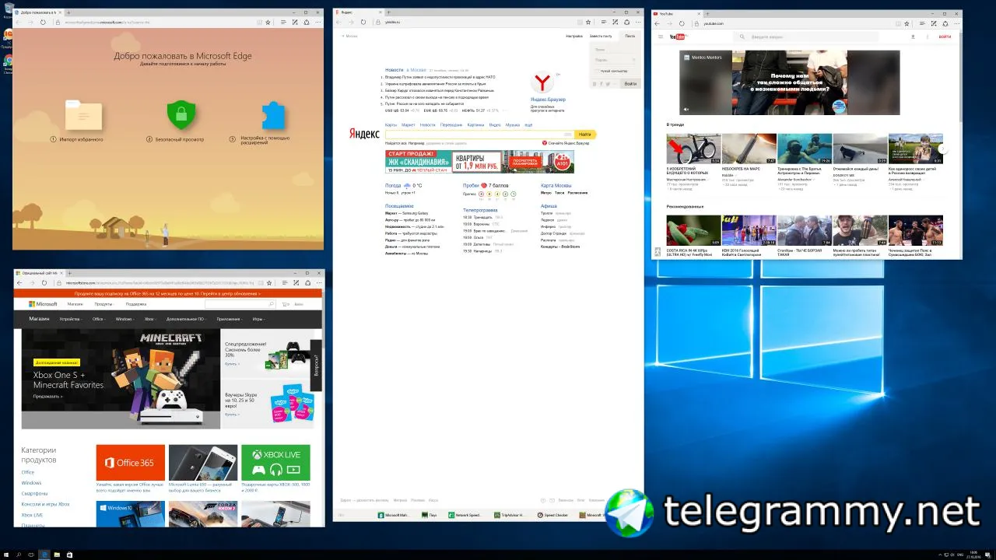Open Windows Store from the taskbar

[x=69, y=555]
